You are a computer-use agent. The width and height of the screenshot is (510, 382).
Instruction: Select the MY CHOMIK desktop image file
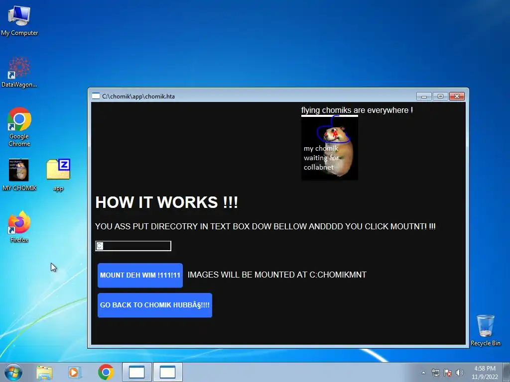[x=19, y=175]
